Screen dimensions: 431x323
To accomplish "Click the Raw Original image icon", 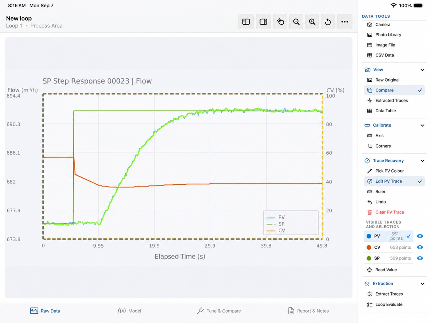I will click(x=370, y=80).
